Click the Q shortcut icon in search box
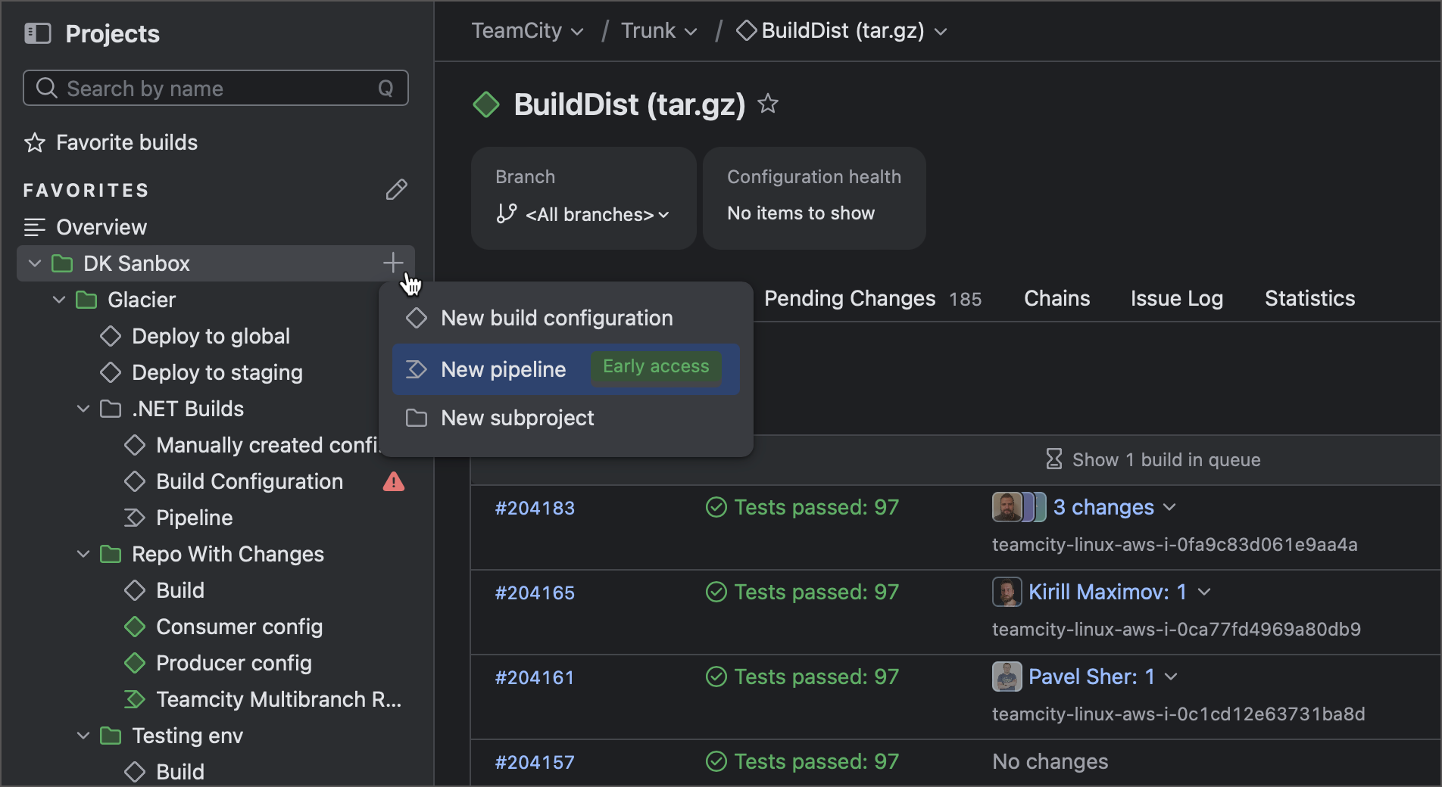The image size is (1442, 787). (385, 89)
